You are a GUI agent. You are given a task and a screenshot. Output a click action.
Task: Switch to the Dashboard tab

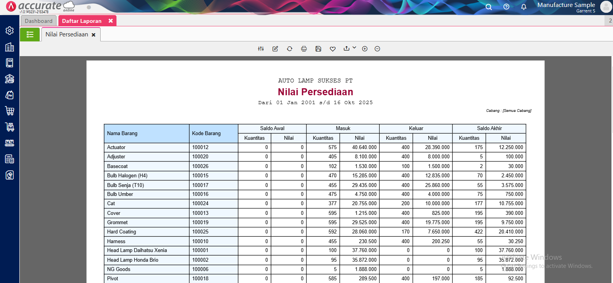[39, 21]
